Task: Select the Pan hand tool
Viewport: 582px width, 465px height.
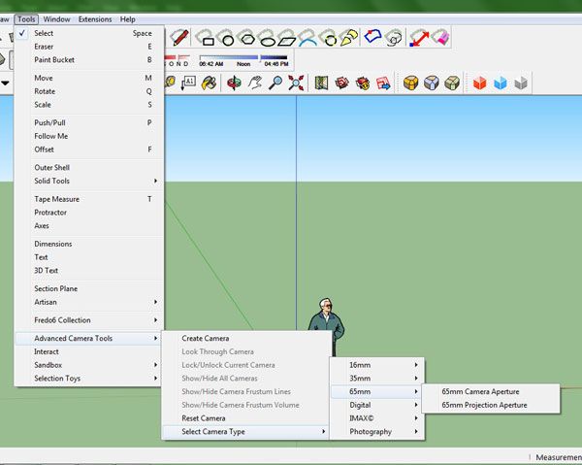Action: coord(254,83)
